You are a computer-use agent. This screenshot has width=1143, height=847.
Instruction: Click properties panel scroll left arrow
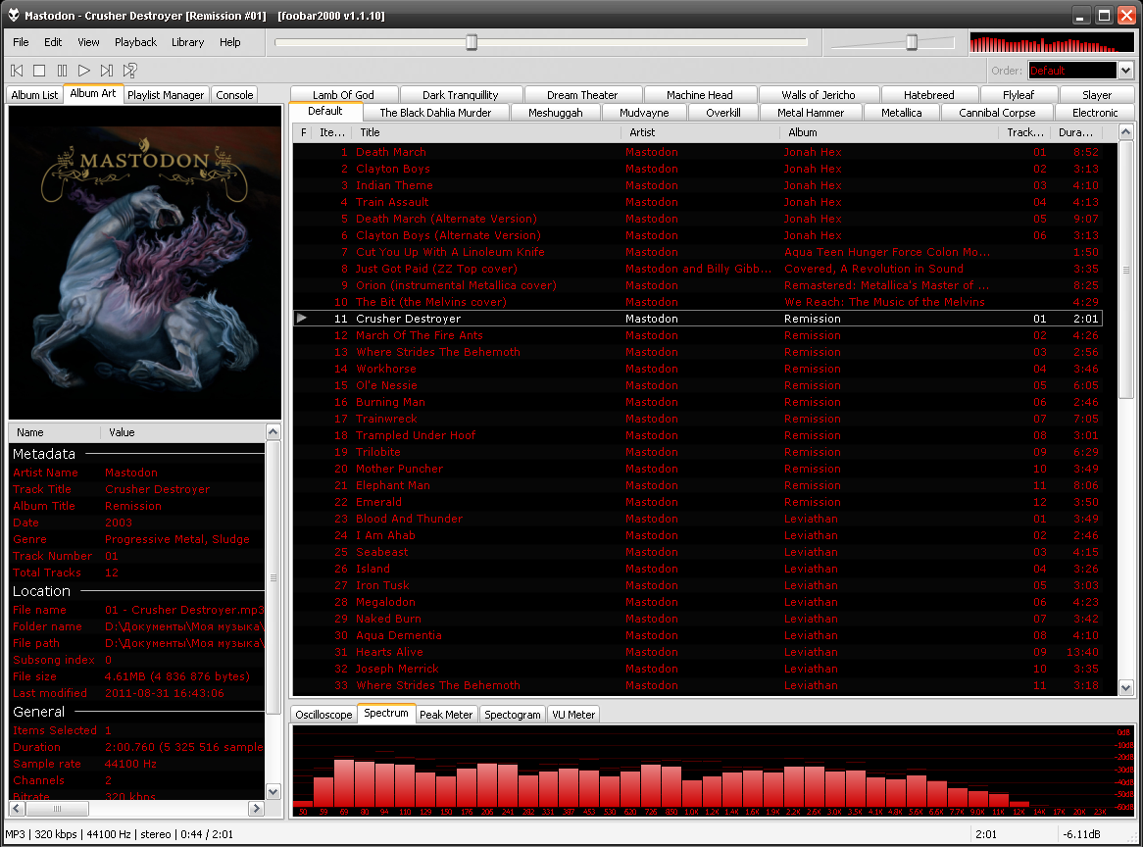17,809
